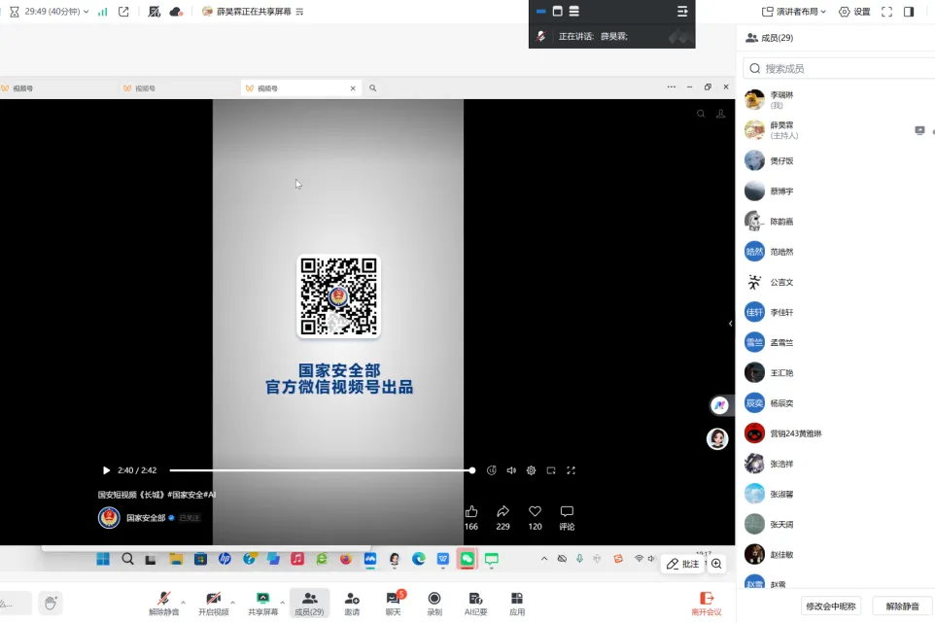Switch to the first 视频号 tab
The height and width of the screenshot is (623, 935).
pyautogui.click(x=58, y=88)
